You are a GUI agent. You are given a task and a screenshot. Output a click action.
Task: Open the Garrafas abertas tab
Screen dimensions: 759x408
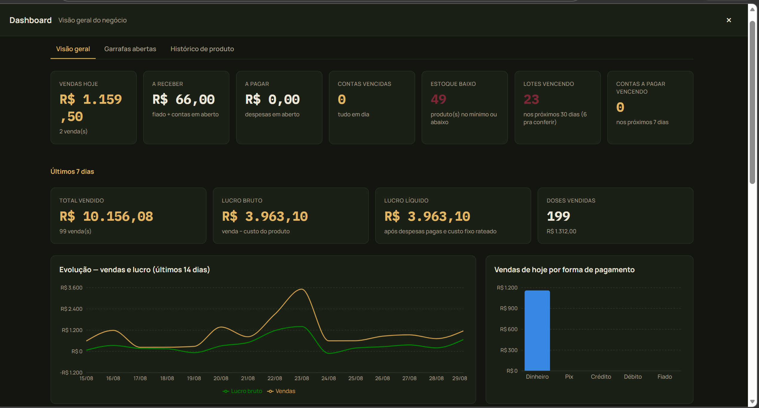[130, 49]
